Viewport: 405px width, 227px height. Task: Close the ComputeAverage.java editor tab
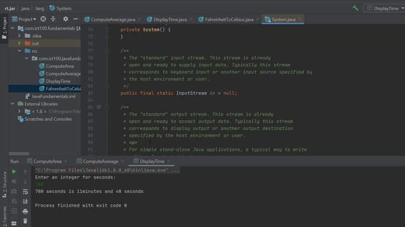click(139, 20)
